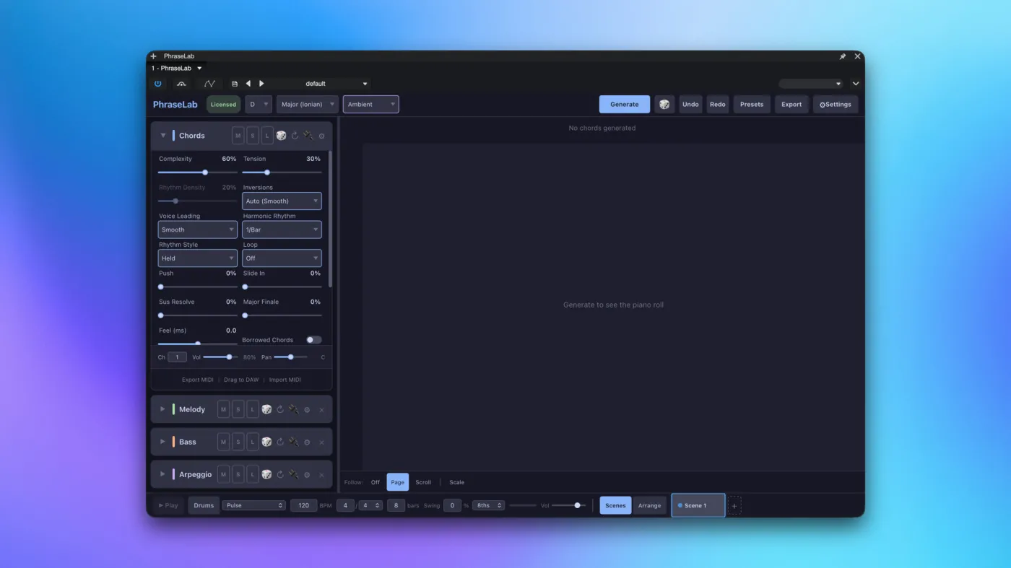Image resolution: width=1011 pixels, height=568 pixels.
Task: Randomize the Melody track with its dice
Action: point(266,409)
